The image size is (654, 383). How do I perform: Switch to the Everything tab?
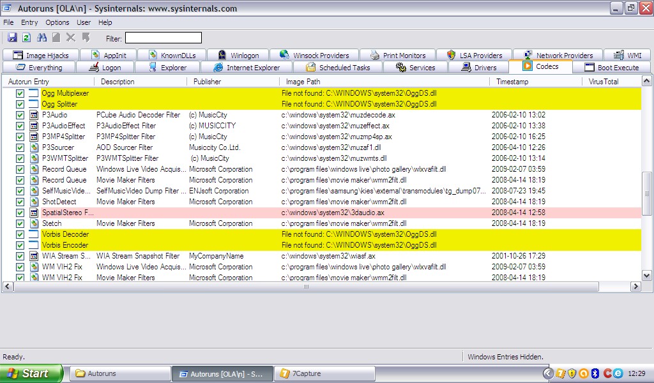click(x=39, y=68)
